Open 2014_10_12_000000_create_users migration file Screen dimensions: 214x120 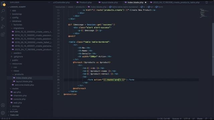(33, 32)
